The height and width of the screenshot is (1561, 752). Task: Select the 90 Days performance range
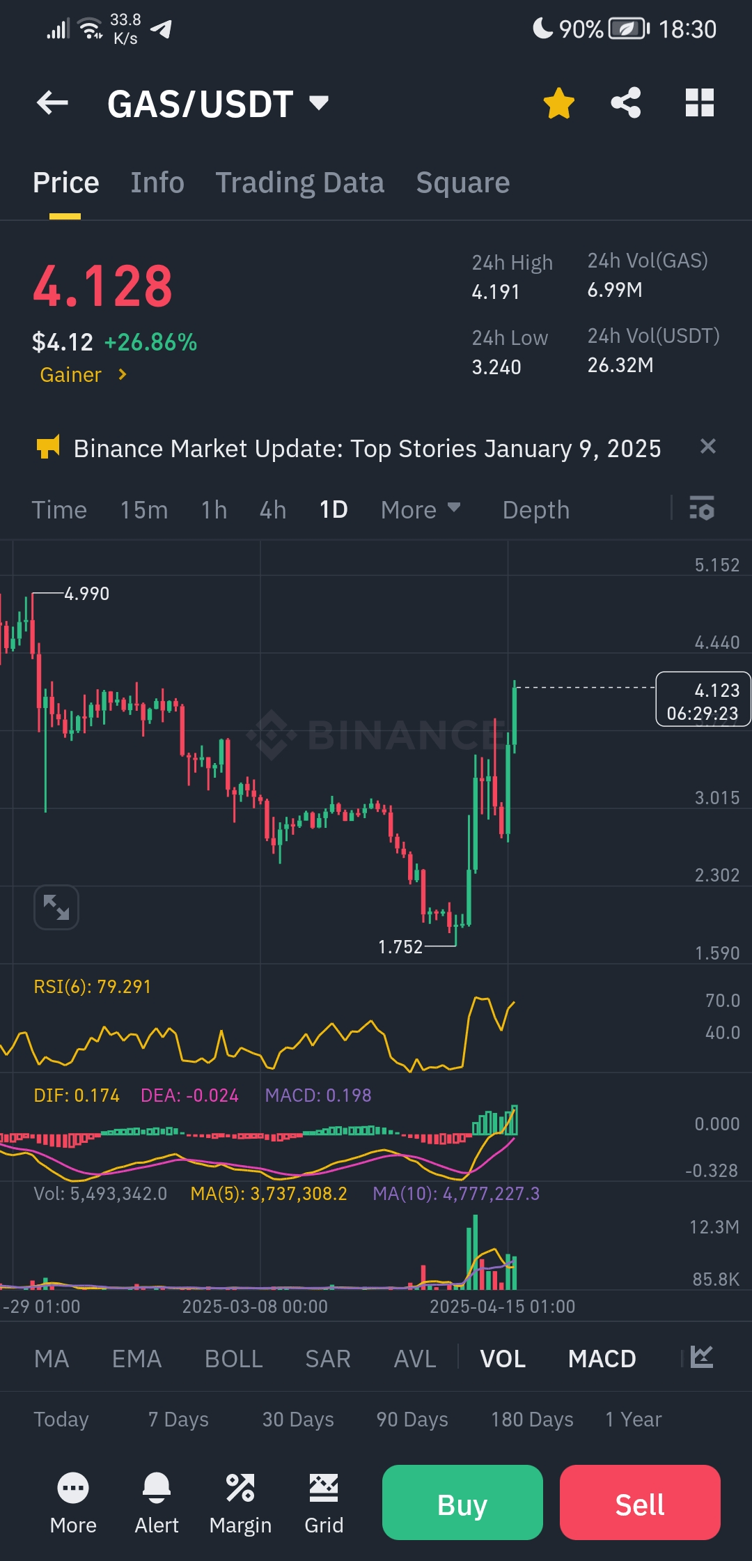412,1420
